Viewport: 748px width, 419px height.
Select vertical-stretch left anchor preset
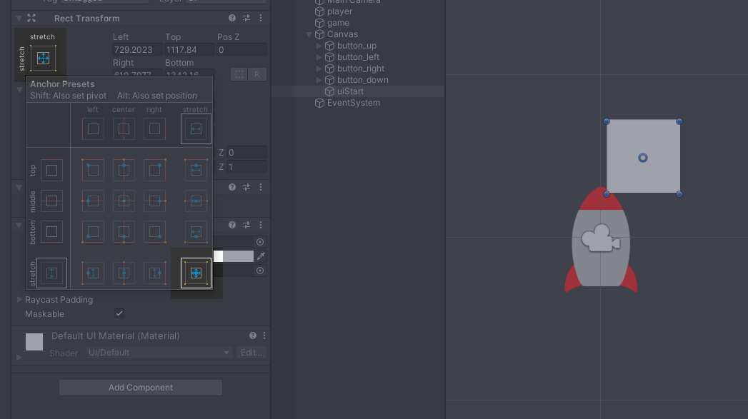tap(93, 273)
